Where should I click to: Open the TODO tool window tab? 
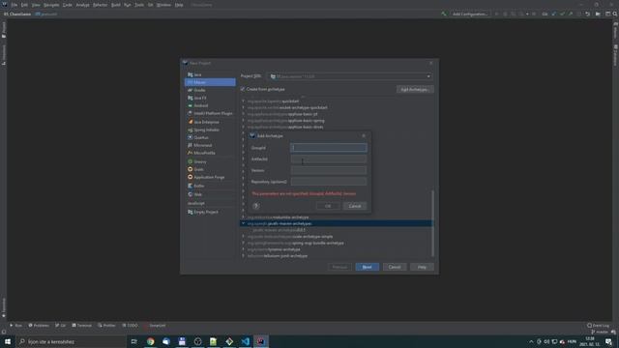click(x=130, y=326)
